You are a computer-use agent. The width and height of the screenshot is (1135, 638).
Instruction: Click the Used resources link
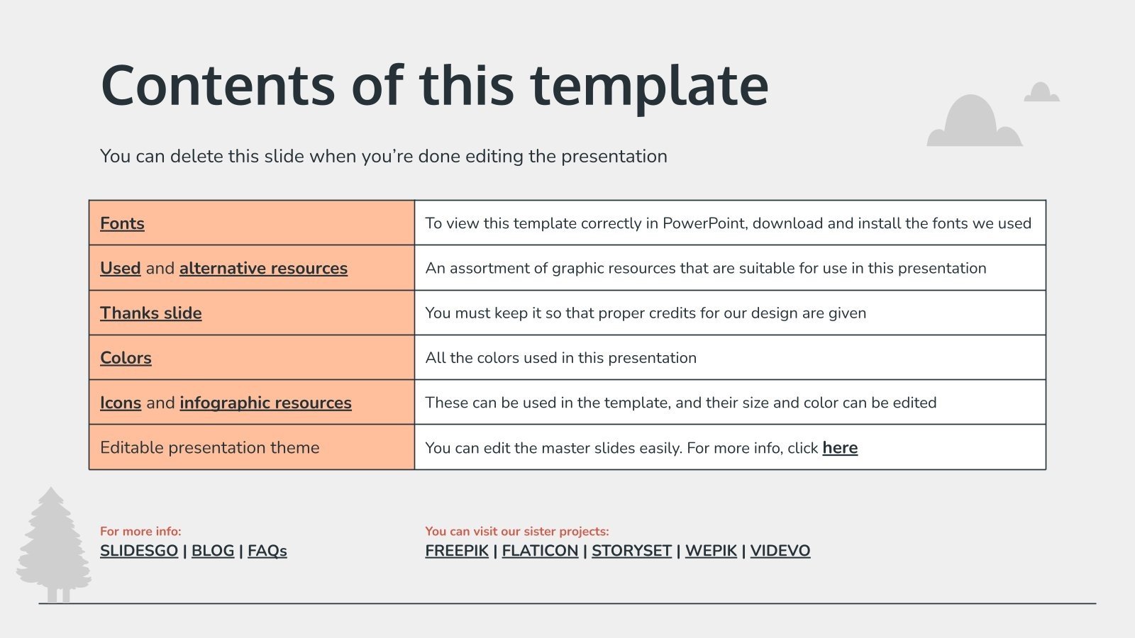click(120, 268)
